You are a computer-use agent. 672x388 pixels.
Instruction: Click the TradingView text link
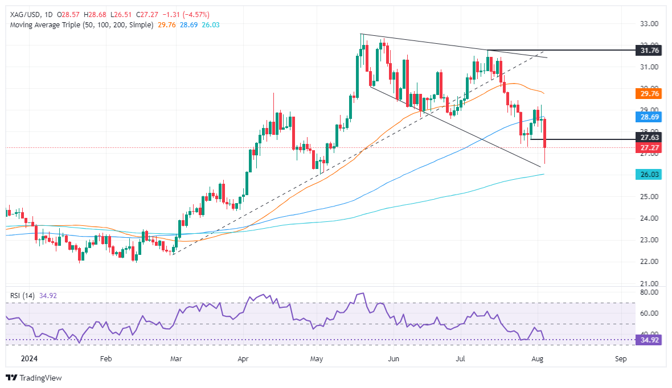[x=40, y=378]
